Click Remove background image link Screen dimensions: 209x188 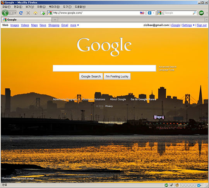point(18,178)
